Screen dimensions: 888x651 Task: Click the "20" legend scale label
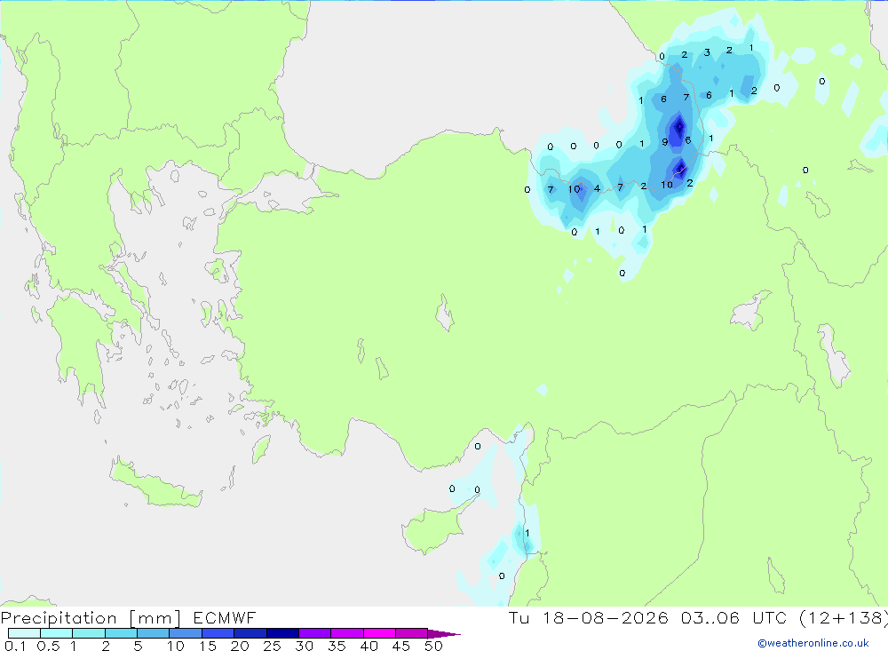click(x=240, y=646)
